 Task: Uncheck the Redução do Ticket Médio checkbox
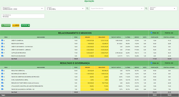[2, 83]
